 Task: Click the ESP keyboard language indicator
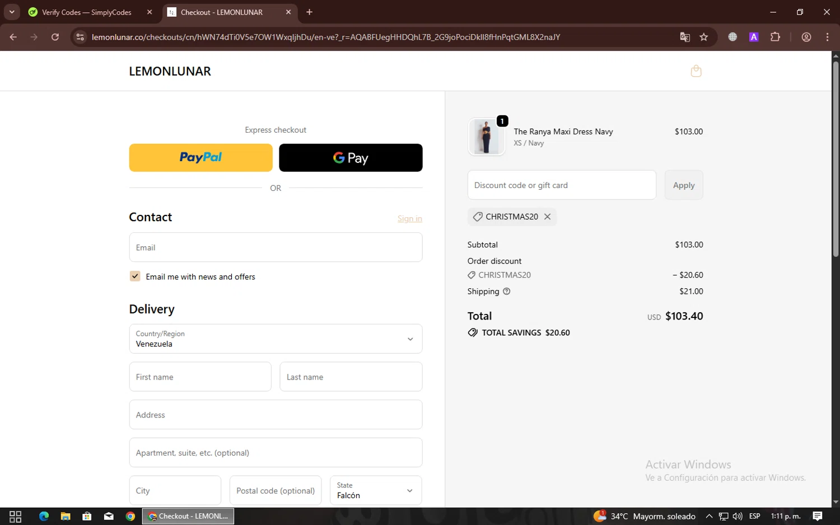click(x=755, y=516)
